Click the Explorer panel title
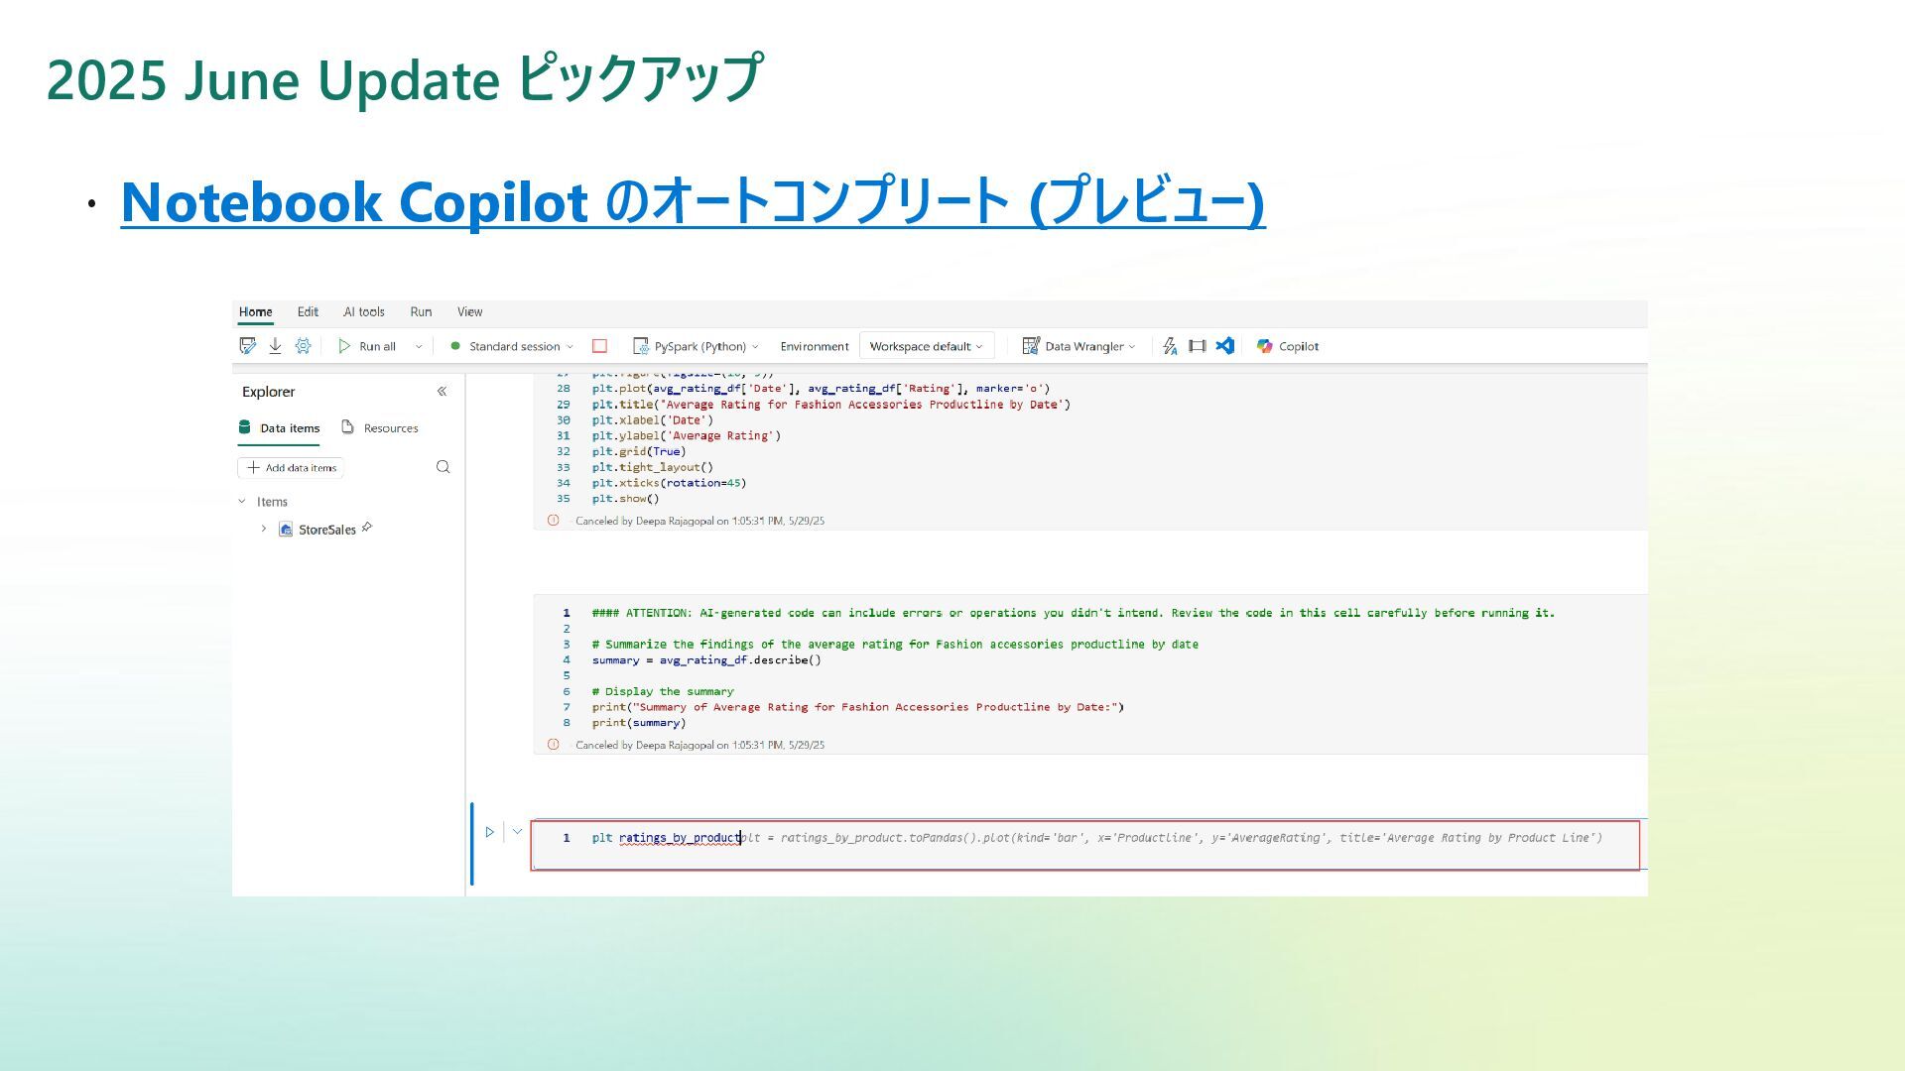Image resolution: width=1905 pixels, height=1071 pixels. pyautogui.click(x=268, y=392)
